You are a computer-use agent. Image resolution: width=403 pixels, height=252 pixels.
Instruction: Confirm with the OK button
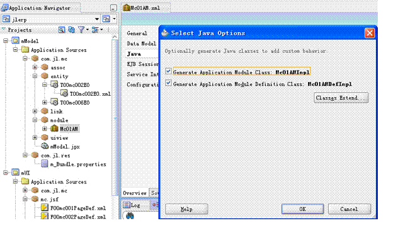(302, 209)
